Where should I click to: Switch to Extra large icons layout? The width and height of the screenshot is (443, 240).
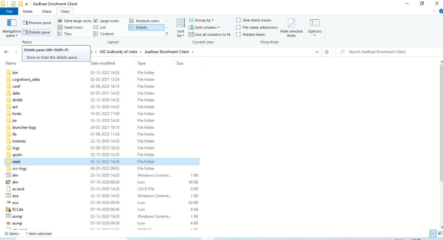pos(75,21)
